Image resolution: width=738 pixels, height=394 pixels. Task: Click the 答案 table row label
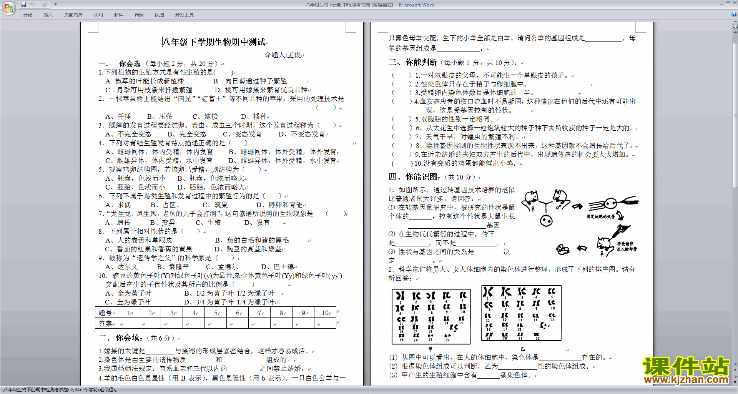tap(106, 324)
